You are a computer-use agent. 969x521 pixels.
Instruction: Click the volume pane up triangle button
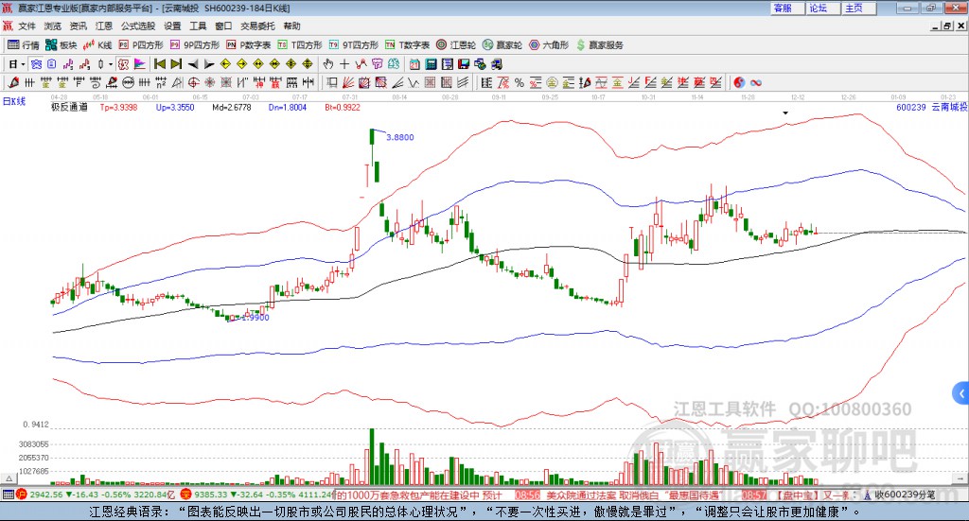pyautogui.click(x=9, y=478)
